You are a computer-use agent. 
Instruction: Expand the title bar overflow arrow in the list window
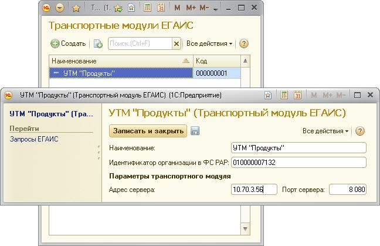[215, 9]
